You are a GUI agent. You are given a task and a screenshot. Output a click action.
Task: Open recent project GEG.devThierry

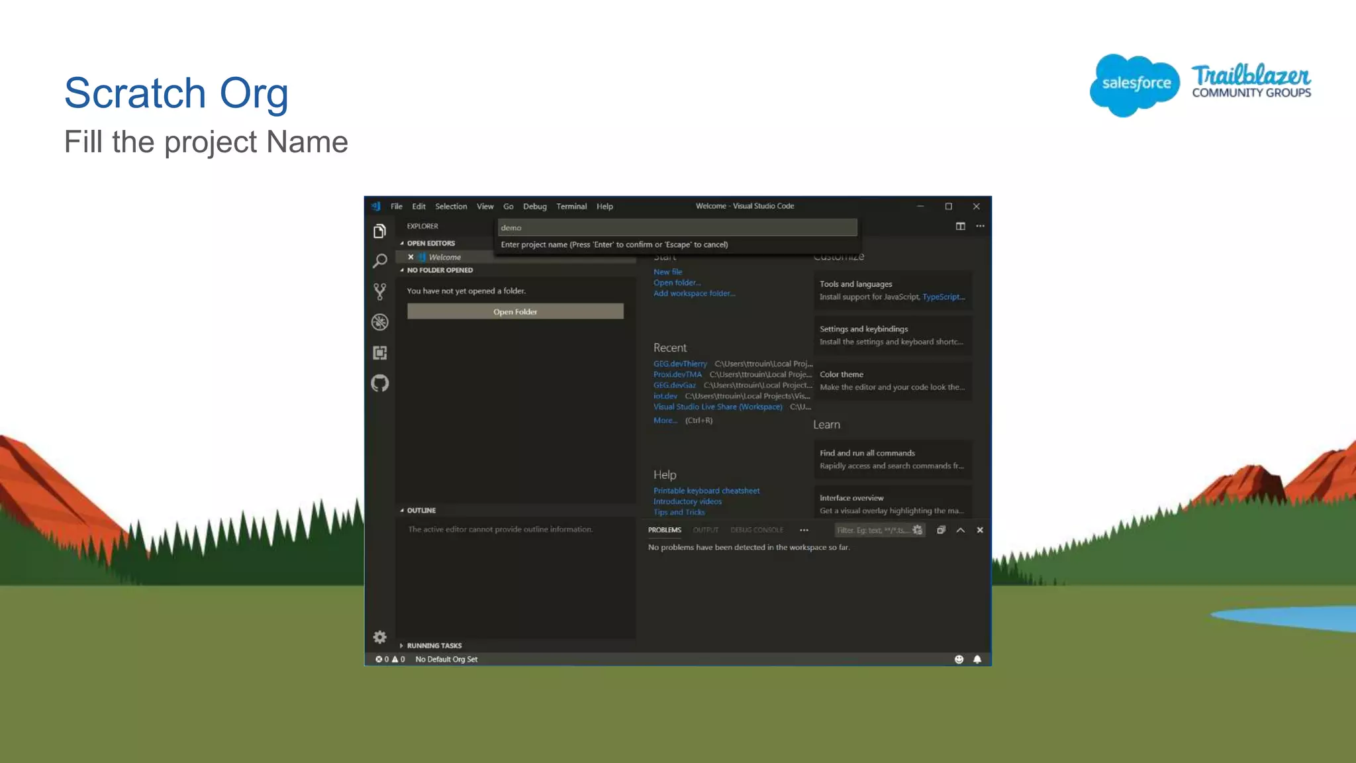680,364
